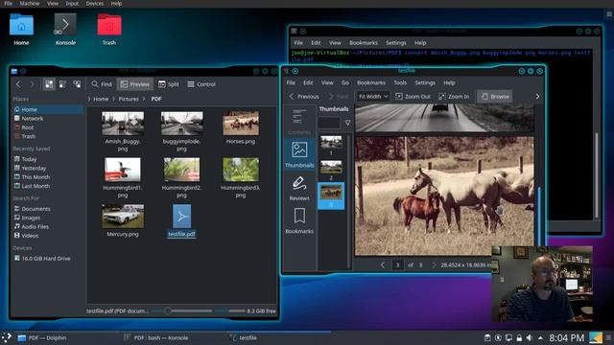The image size is (614, 345).
Task: Open Okular Go menu
Action: pyautogui.click(x=345, y=83)
